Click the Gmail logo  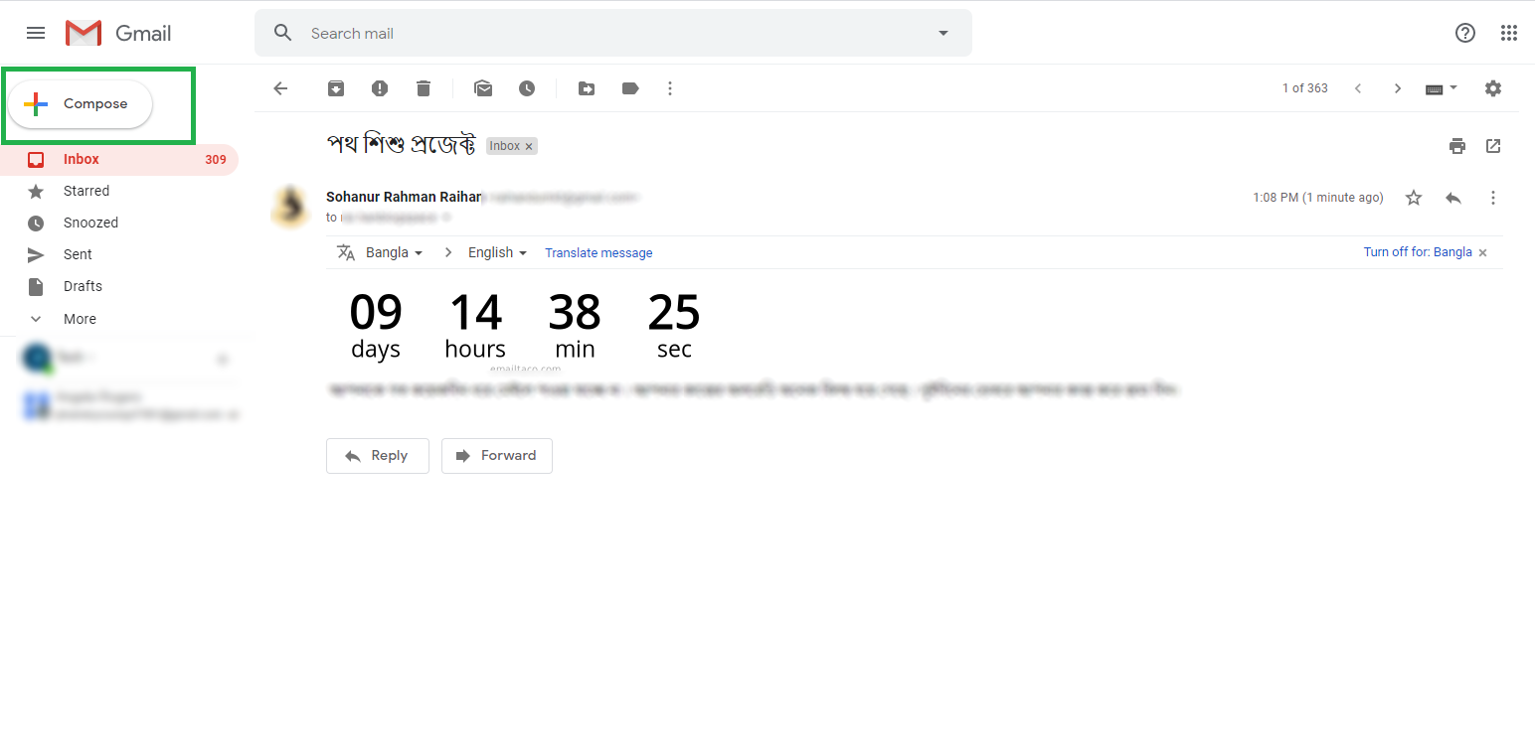(x=118, y=33)
